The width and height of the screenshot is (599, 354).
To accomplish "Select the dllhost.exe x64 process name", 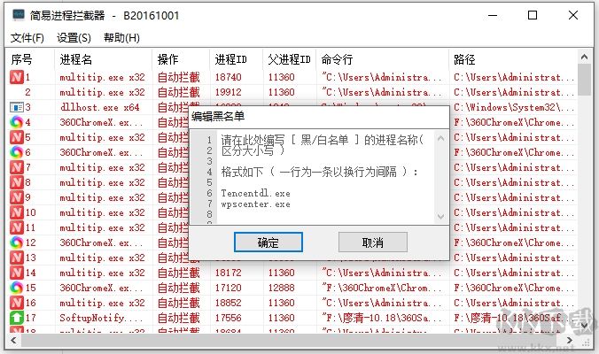I will (99, 107).
